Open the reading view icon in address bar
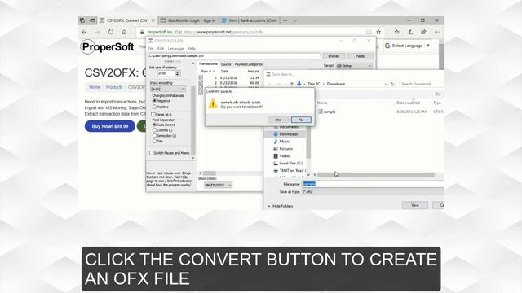The width and height of the screenshot is (522, 293). tap(369, 32)
